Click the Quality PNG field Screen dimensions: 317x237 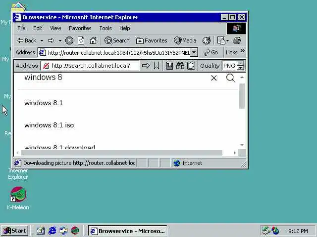click(229, 66)
